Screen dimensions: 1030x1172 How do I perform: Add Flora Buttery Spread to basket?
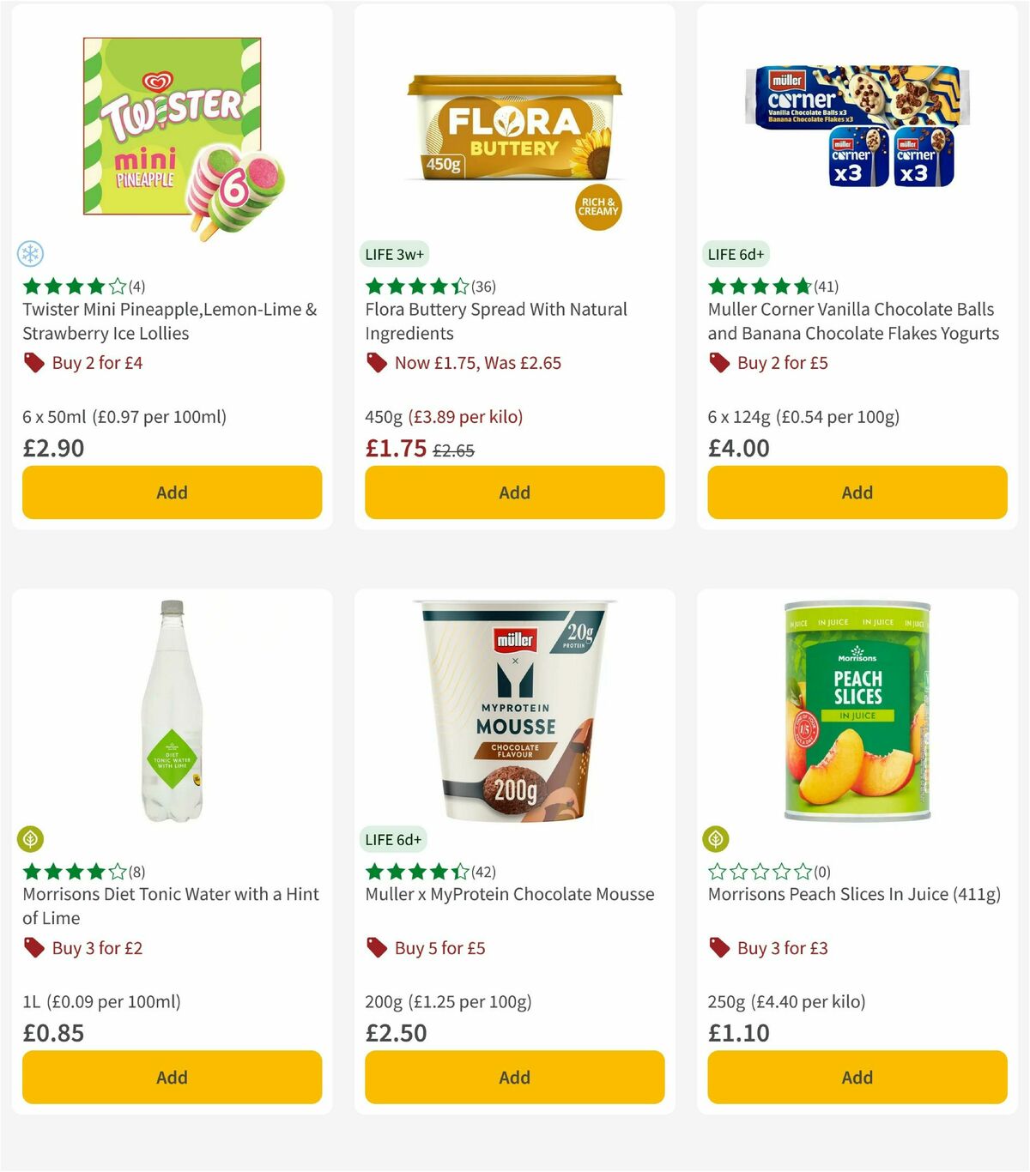(x=514, y=492)
